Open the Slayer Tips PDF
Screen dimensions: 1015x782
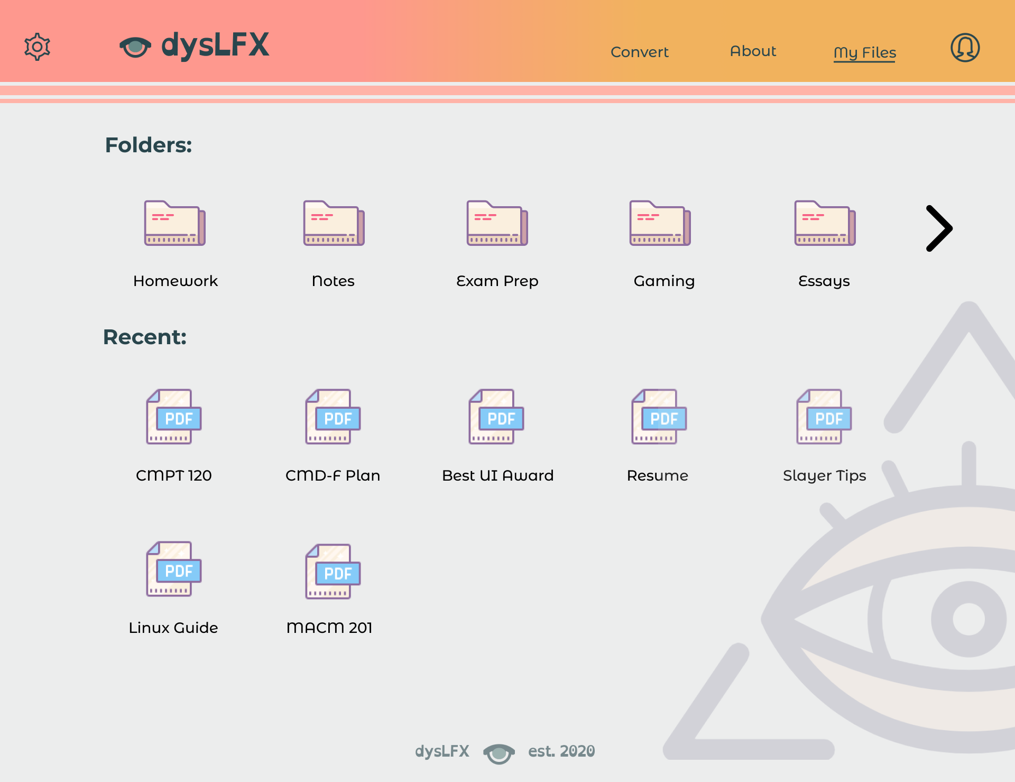coord(824,417)
